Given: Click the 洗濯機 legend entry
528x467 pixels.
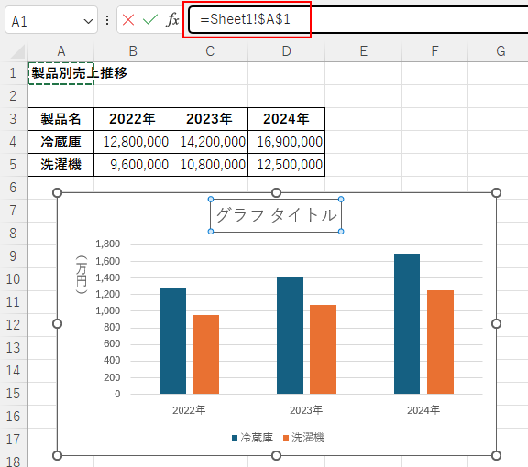Looking at the screenshot, I should pyautogui.click(x=303, y=438).
